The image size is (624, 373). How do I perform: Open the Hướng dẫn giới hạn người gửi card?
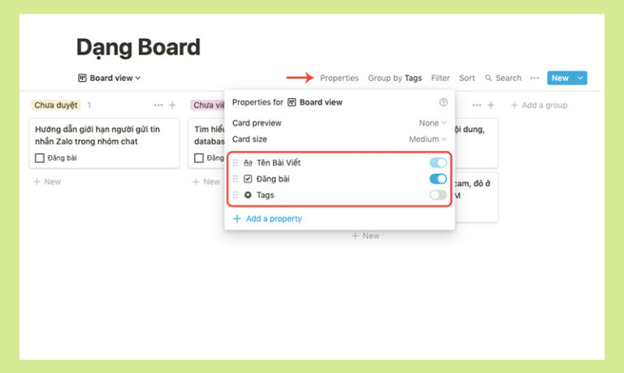pyautogui.click(x=104, y=143)
